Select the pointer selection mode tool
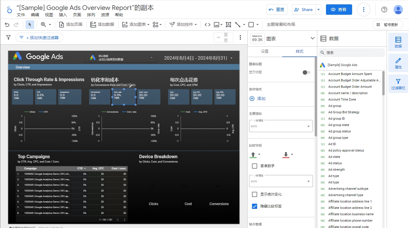The image size is (409, 228). 30,25
